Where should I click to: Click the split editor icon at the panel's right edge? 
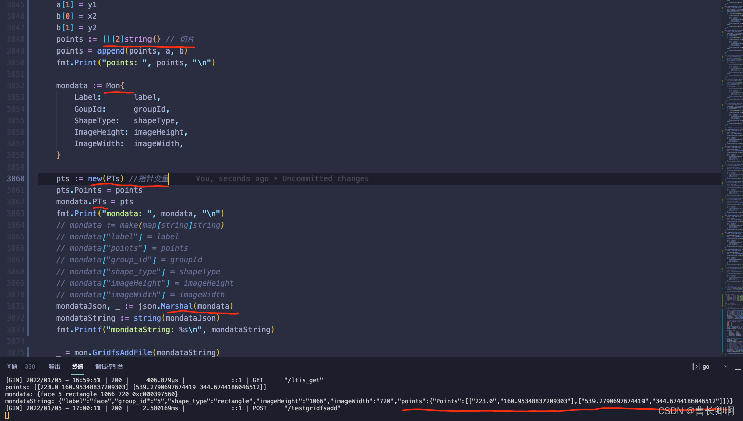(738, 366)
